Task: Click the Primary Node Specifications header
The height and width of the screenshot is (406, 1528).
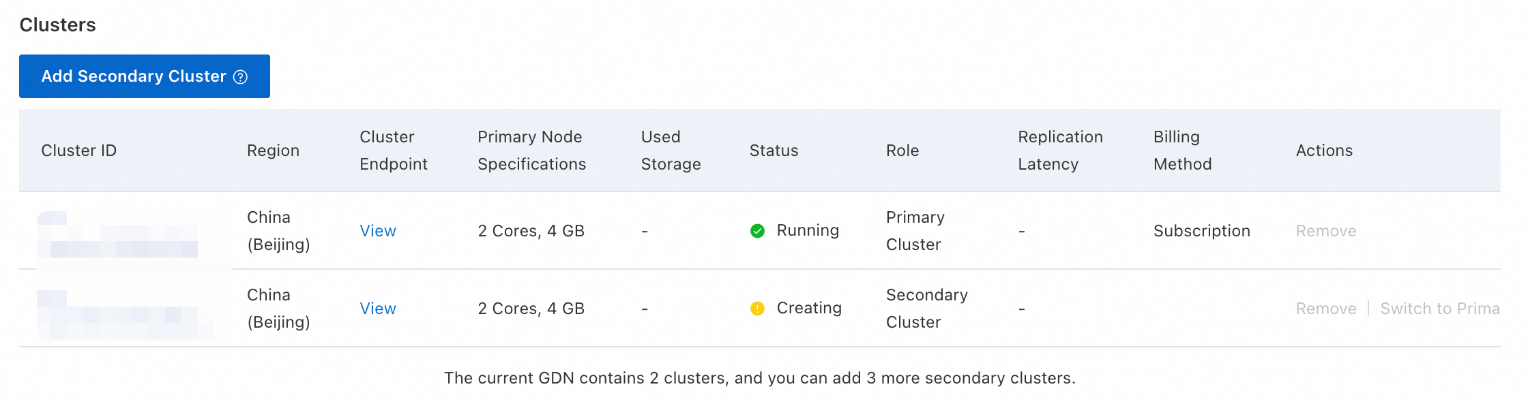Action: click(x=531, y=151)
